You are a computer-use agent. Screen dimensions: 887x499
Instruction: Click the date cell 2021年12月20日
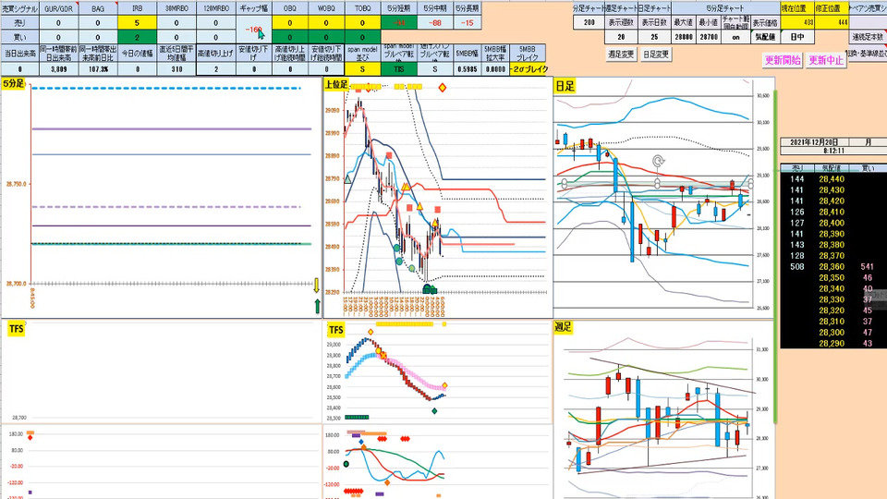[814, 142]
